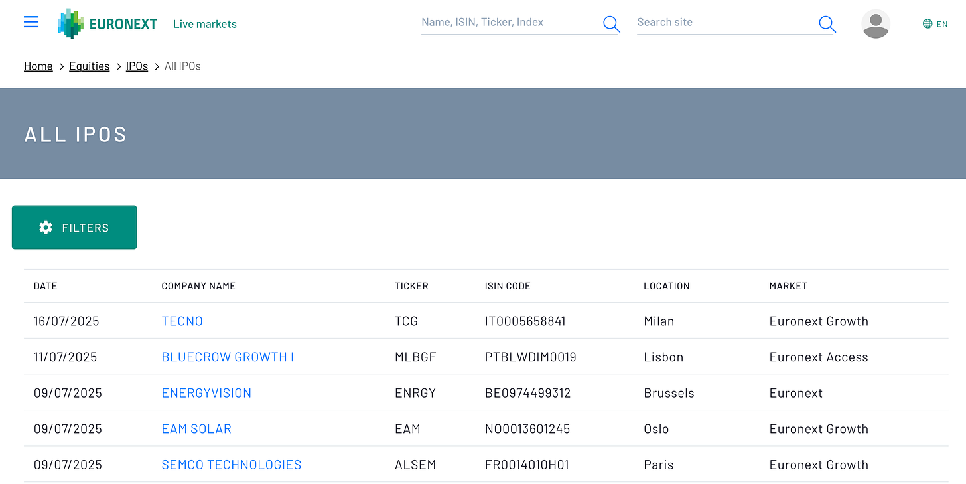The image size is (966, 484).
Task: Click the search magnifier for Name, ISIN, Ticker
Action: click(612, 24)
